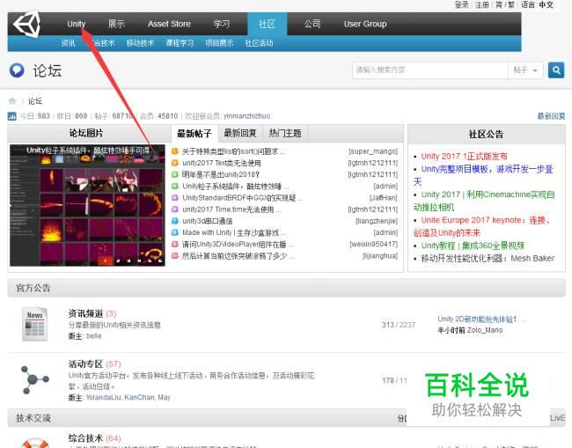Open the 资讯频道 forum
The width and height of the screenshot is (572, 448).
(85, 313)
